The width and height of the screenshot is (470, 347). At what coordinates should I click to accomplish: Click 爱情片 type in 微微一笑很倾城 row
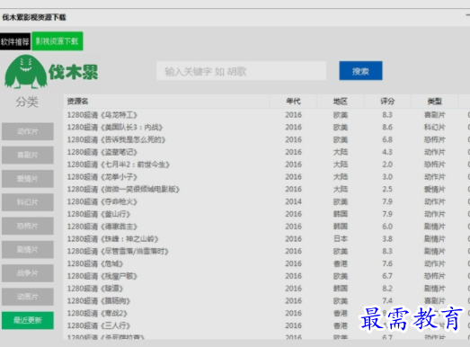point(435,190)
